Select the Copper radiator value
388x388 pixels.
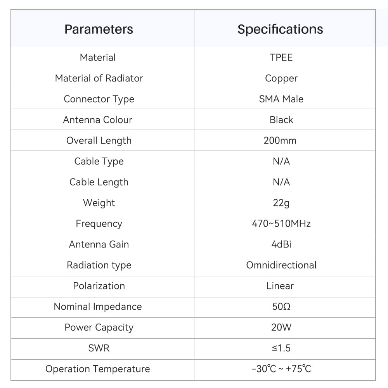pyautogui.click(x=281, y=78)
